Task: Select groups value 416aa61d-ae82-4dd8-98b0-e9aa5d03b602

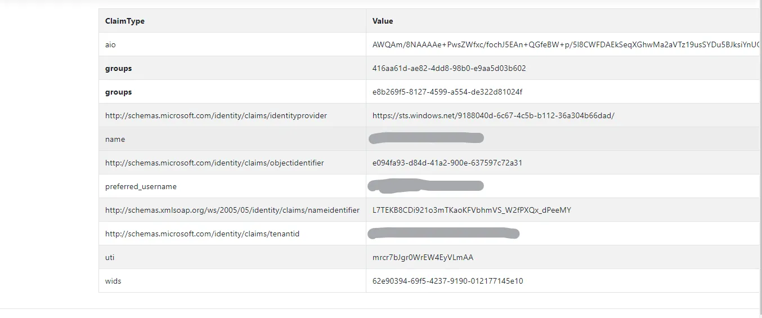Action: tap(449, 68)
